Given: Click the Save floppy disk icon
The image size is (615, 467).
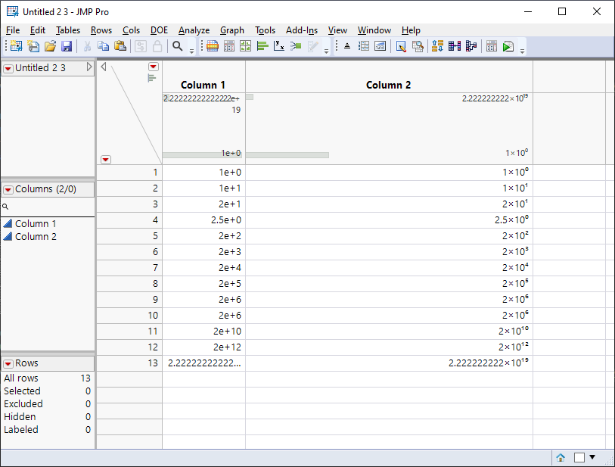Looking at the screenshot, I should [67, 46].
